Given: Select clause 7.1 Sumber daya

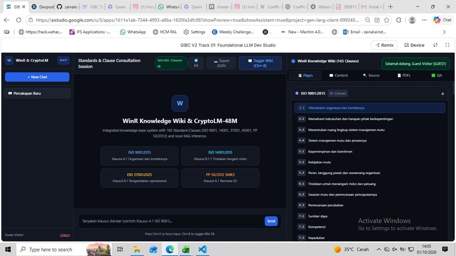Looking at the screenshot, I should 369,216.
